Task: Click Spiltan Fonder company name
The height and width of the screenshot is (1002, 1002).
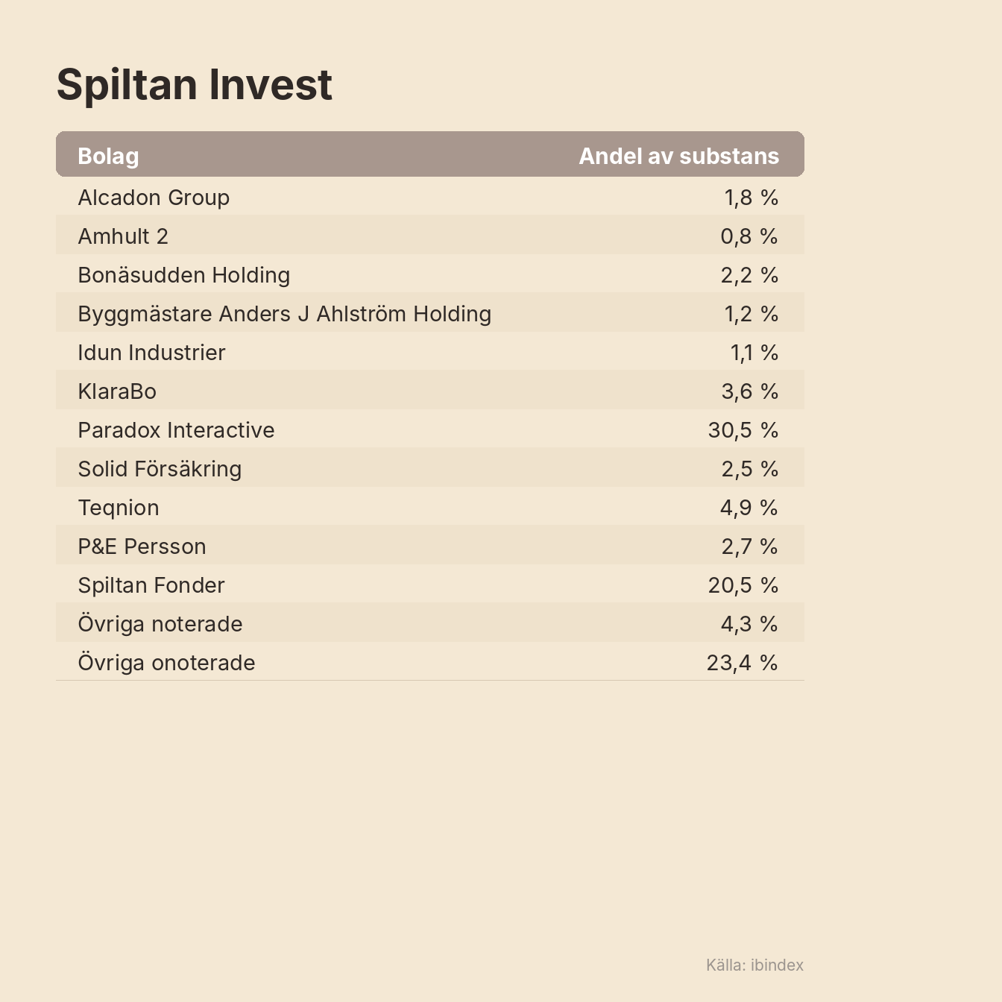Action: pyautogui.click(x=151, y=585)
